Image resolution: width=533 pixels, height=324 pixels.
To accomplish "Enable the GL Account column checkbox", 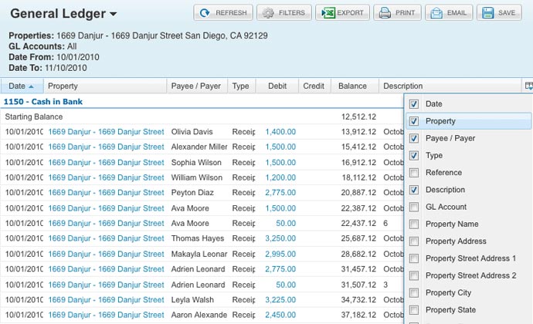I will pos(414,207).
